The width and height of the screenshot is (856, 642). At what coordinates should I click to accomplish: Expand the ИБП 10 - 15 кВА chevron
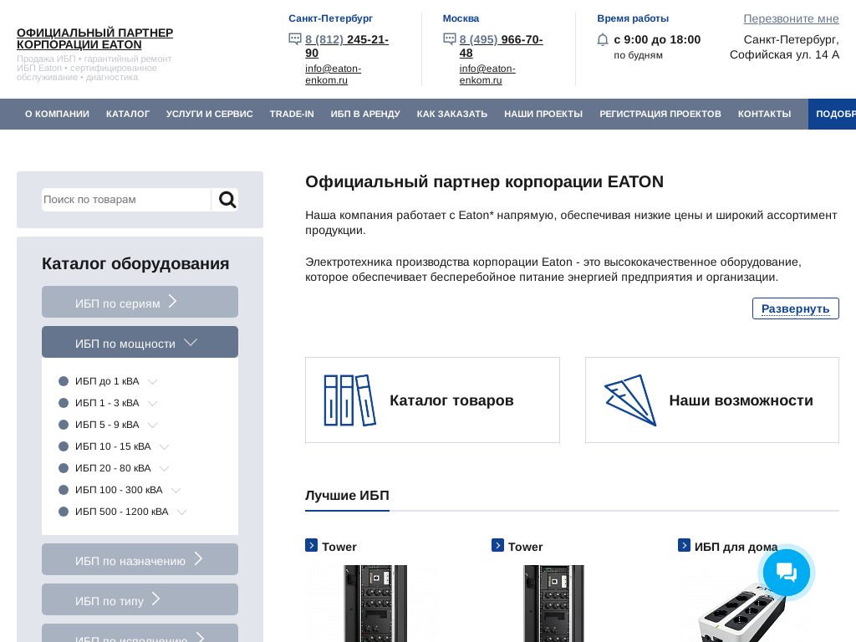click(x=165, y=447)
